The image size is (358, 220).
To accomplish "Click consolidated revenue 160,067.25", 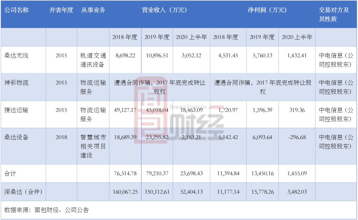I will pos(125,192).
